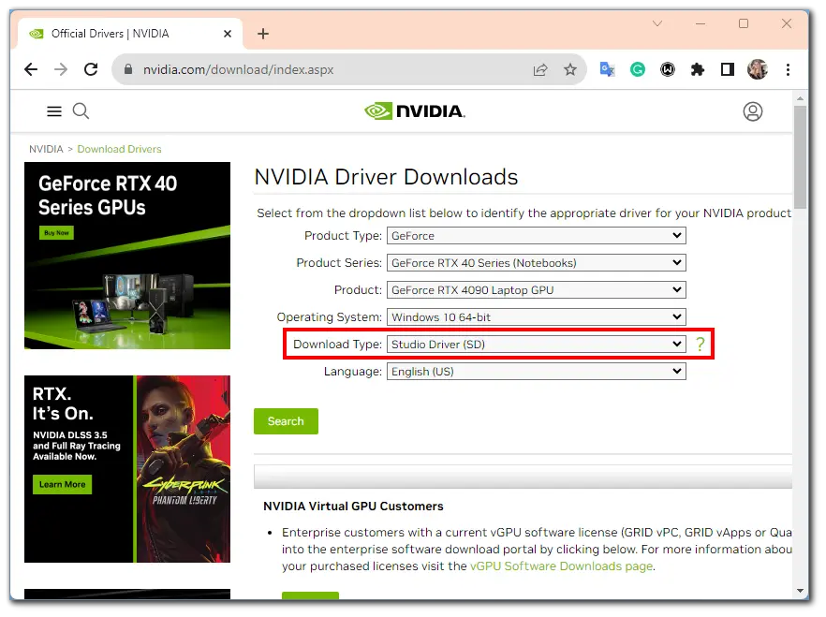
Task: Click the NVIDIA breadcrumb link
Action: tap(46, 149)
